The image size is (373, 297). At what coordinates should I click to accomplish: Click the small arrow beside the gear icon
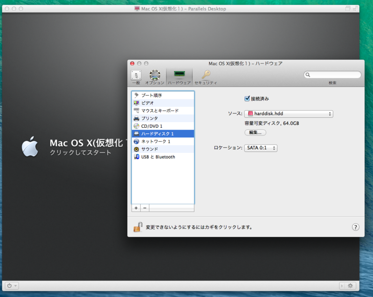(342, 286)
